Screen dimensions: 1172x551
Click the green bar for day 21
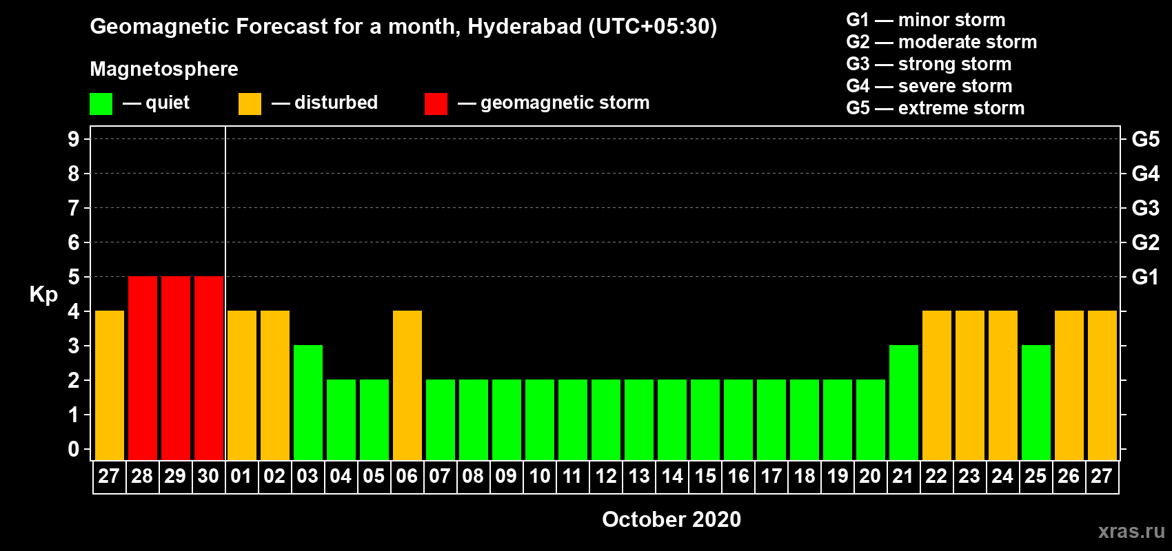pyautogui.click(x=904, y=402)
